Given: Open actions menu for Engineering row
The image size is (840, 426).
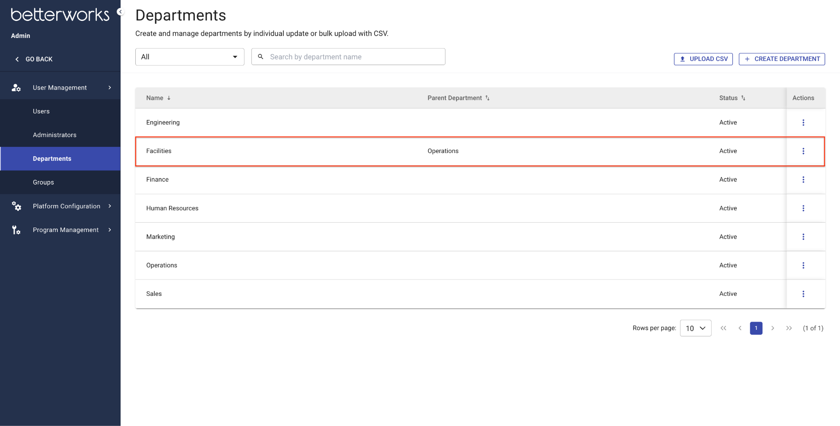Looking at the screenshot, I should (x=803, y=122).
